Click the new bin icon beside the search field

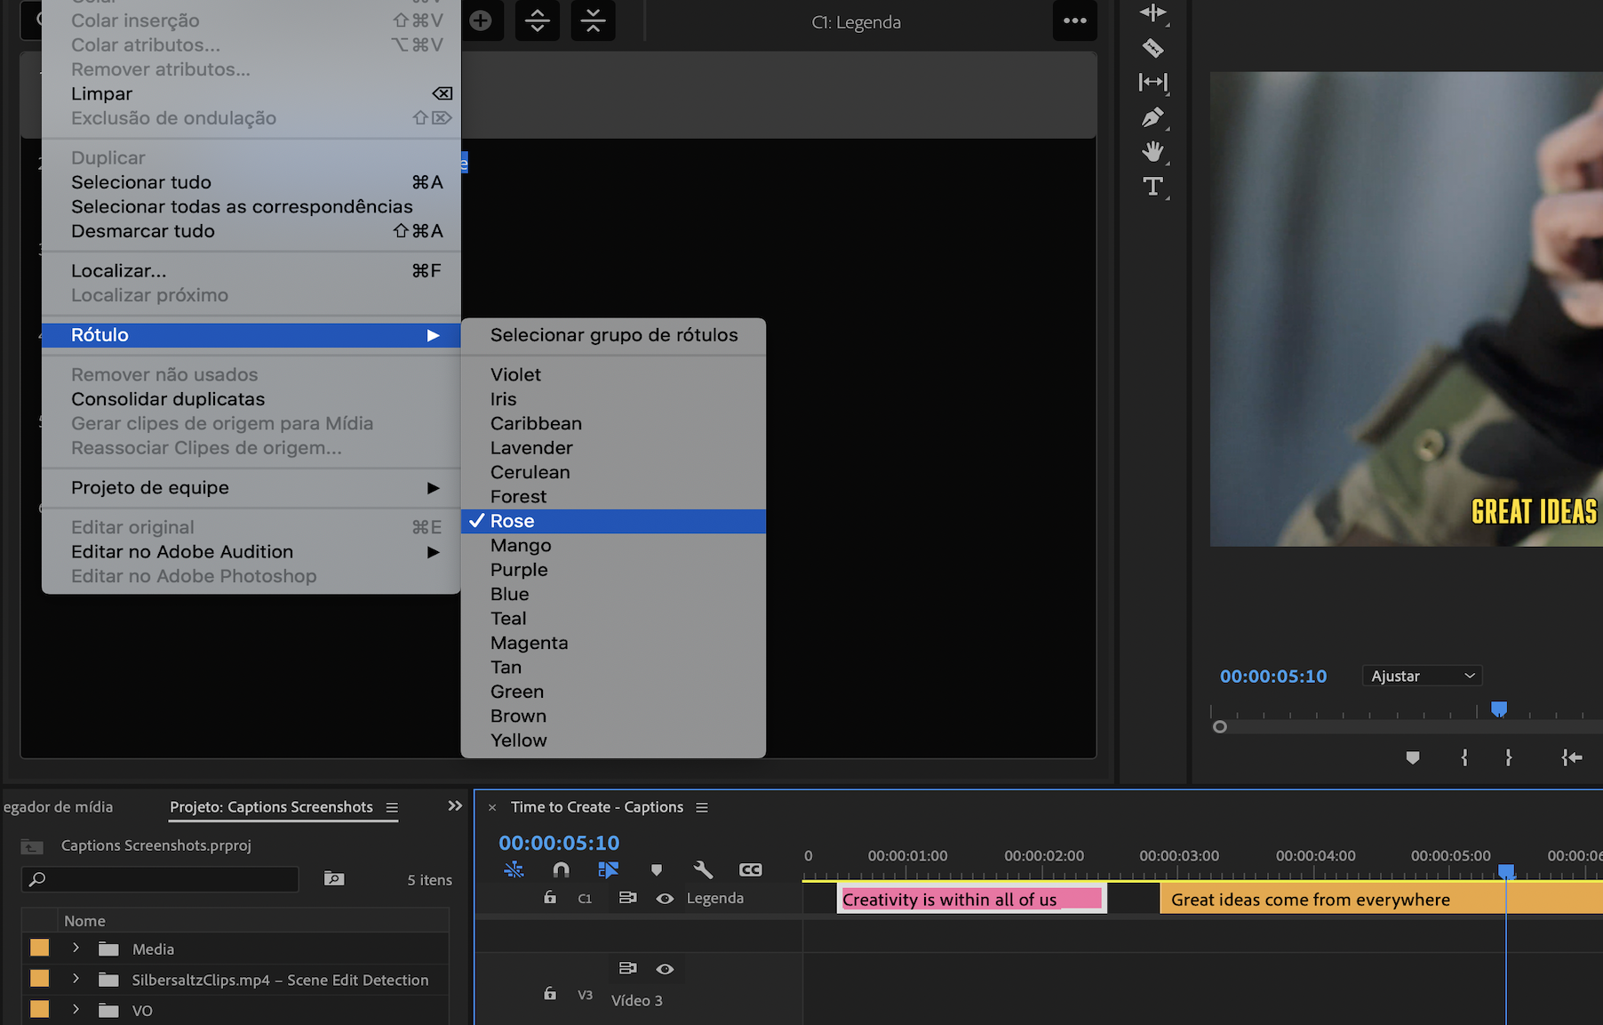334,878
